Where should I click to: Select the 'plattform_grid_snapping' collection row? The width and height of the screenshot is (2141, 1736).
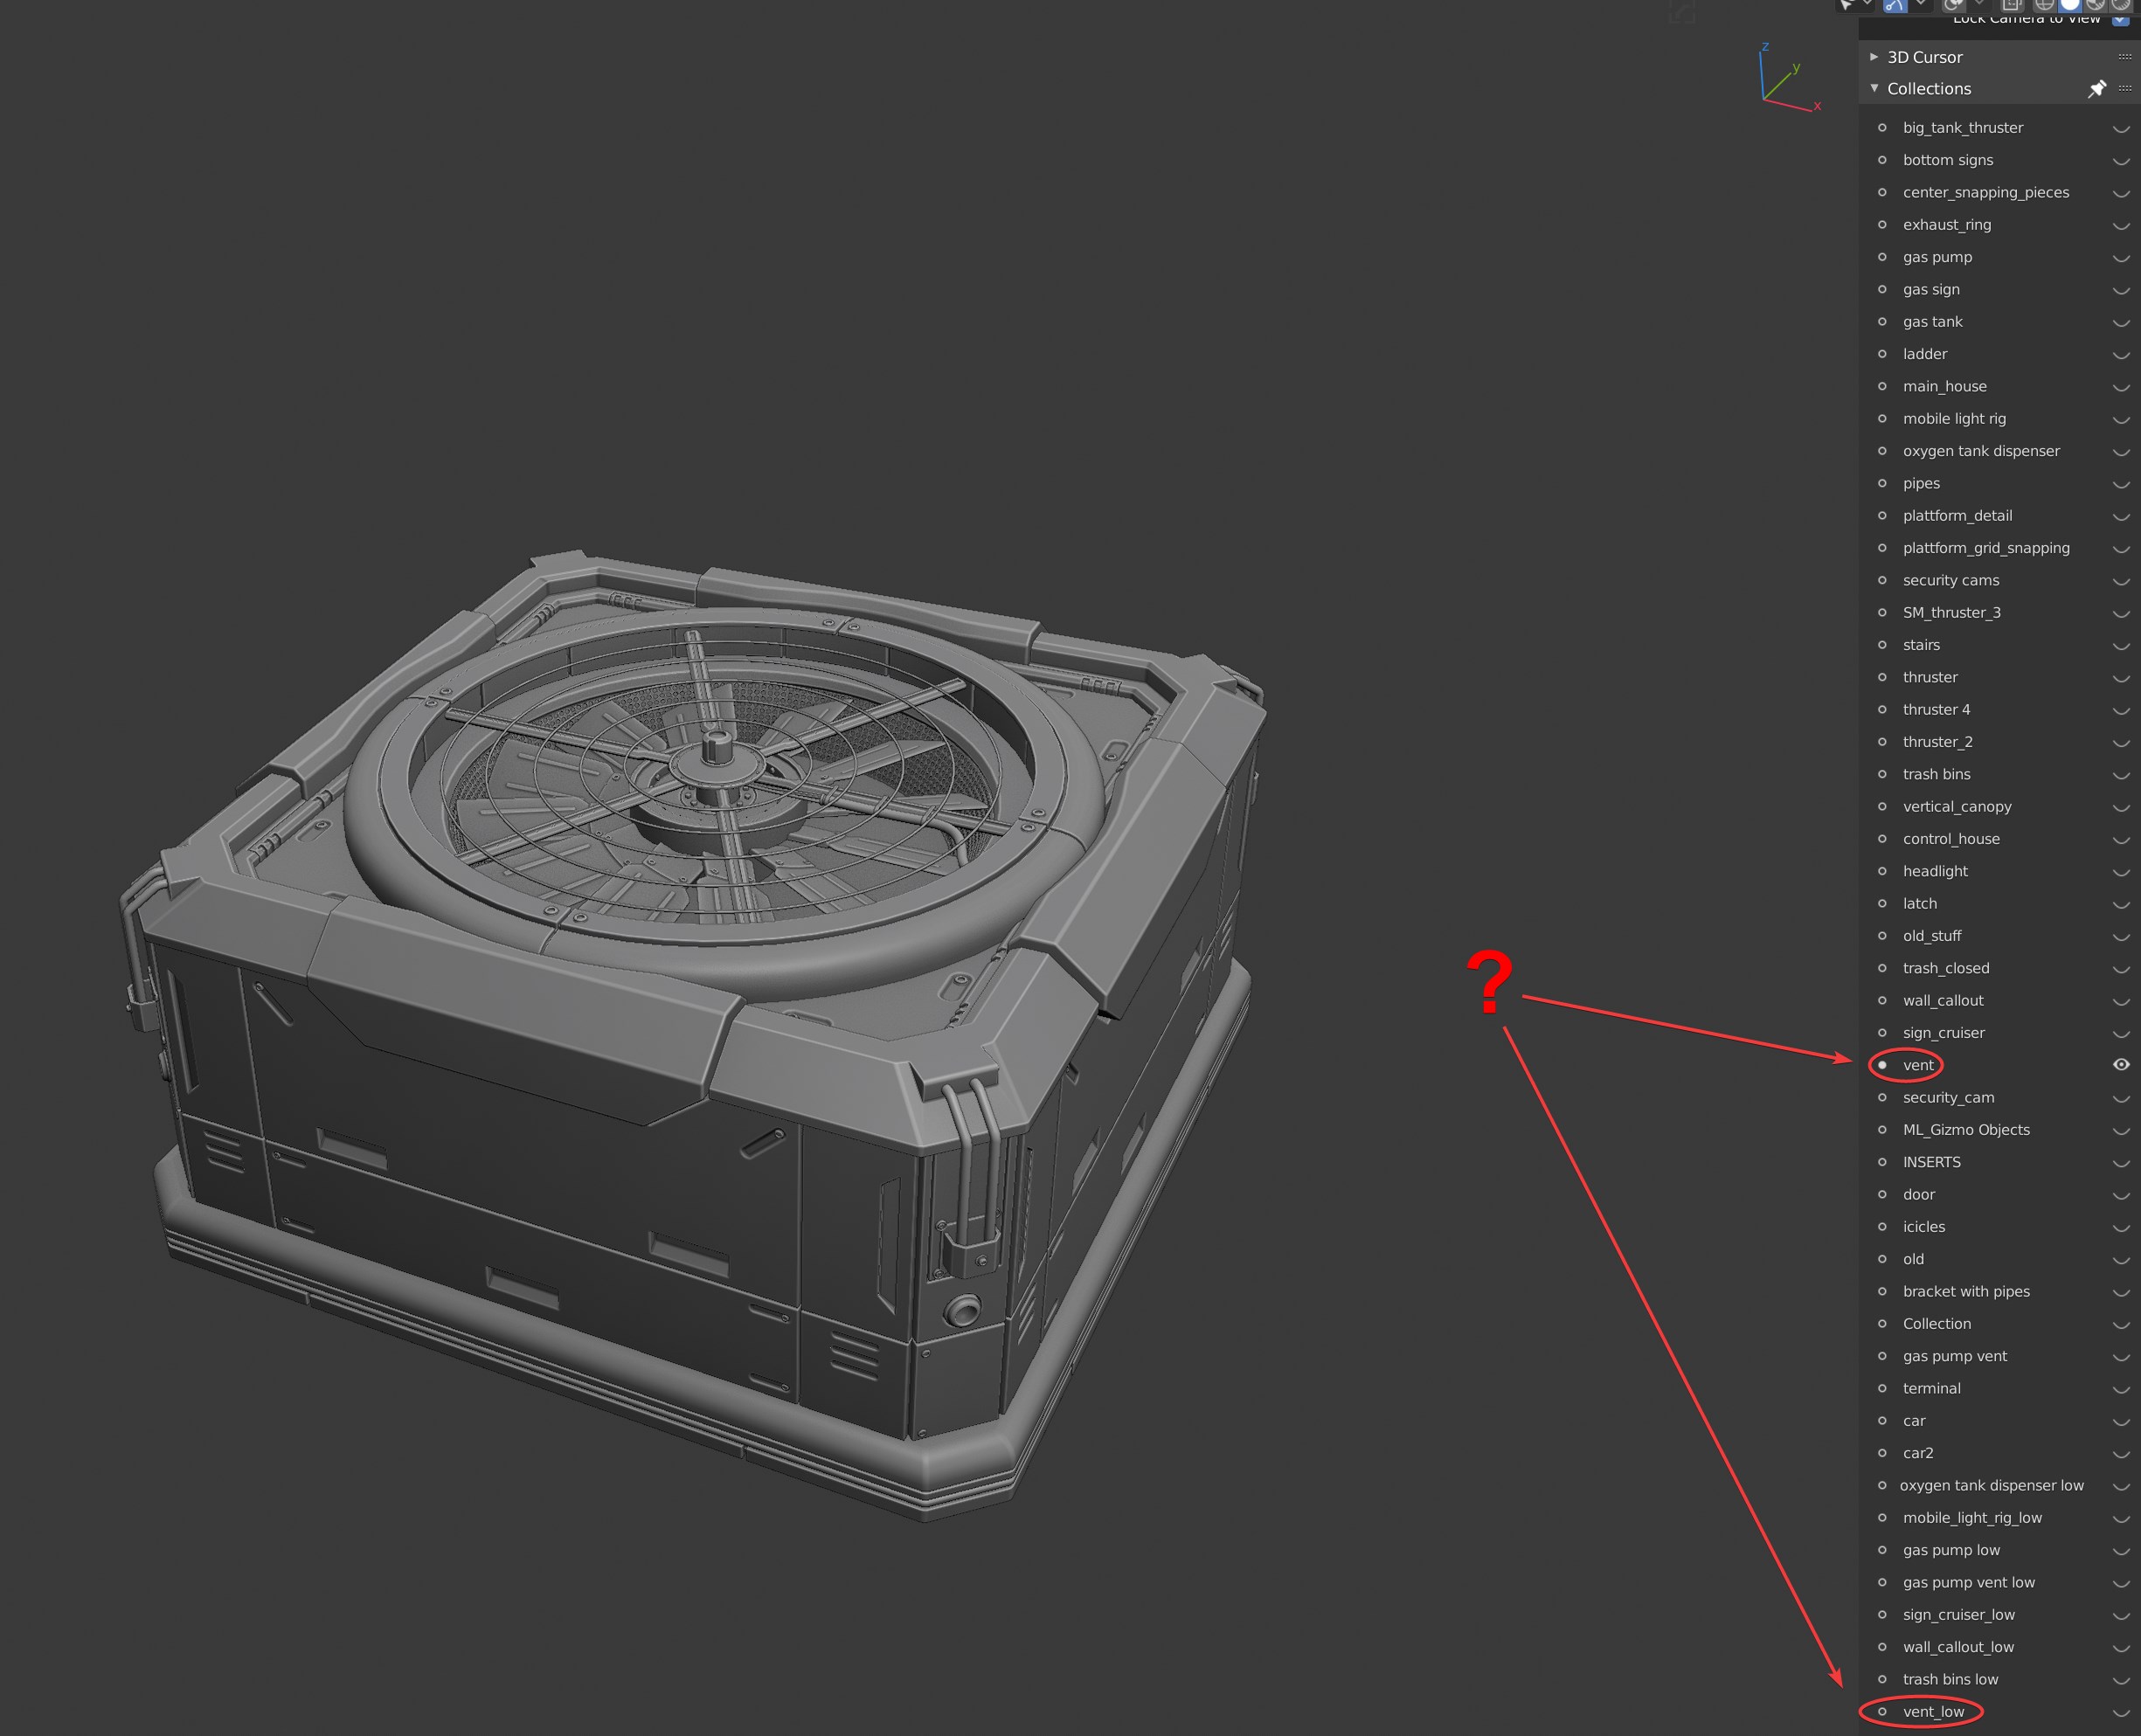(1999, 548)
